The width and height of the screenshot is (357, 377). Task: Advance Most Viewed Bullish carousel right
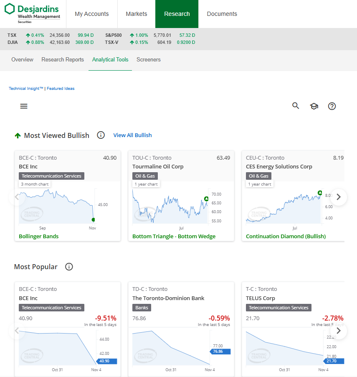(x=339, y=197)
